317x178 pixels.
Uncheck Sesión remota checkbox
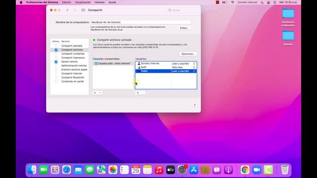click(x=56, y=62)
